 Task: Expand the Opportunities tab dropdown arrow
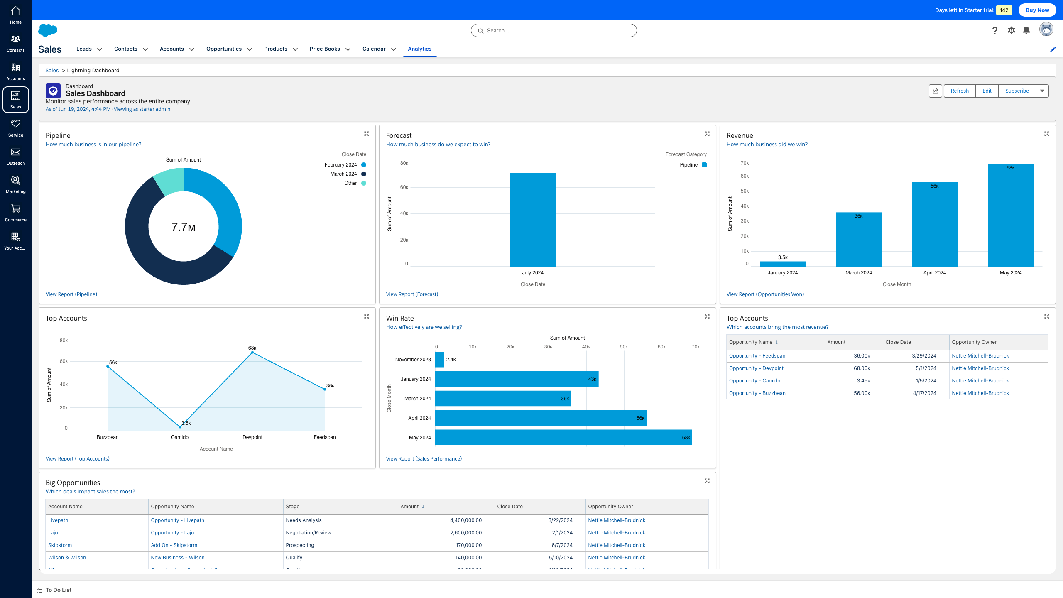click(250, 49)
